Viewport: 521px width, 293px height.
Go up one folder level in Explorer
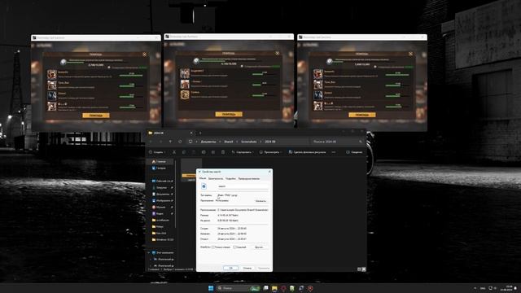point(170,142)
